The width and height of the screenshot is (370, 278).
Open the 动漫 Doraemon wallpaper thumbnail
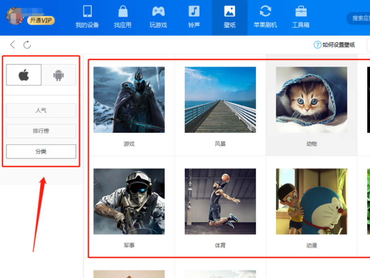pos(311,201)
